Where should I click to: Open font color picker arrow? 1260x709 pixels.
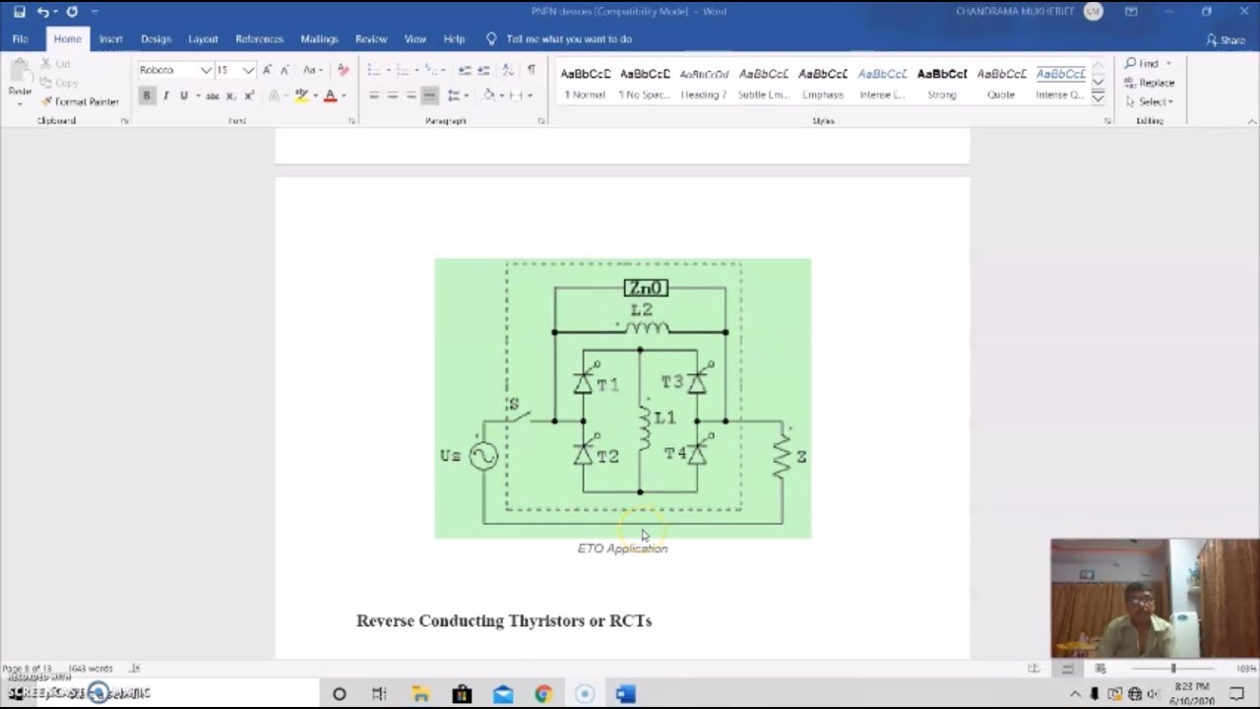(x=344, y=96)
